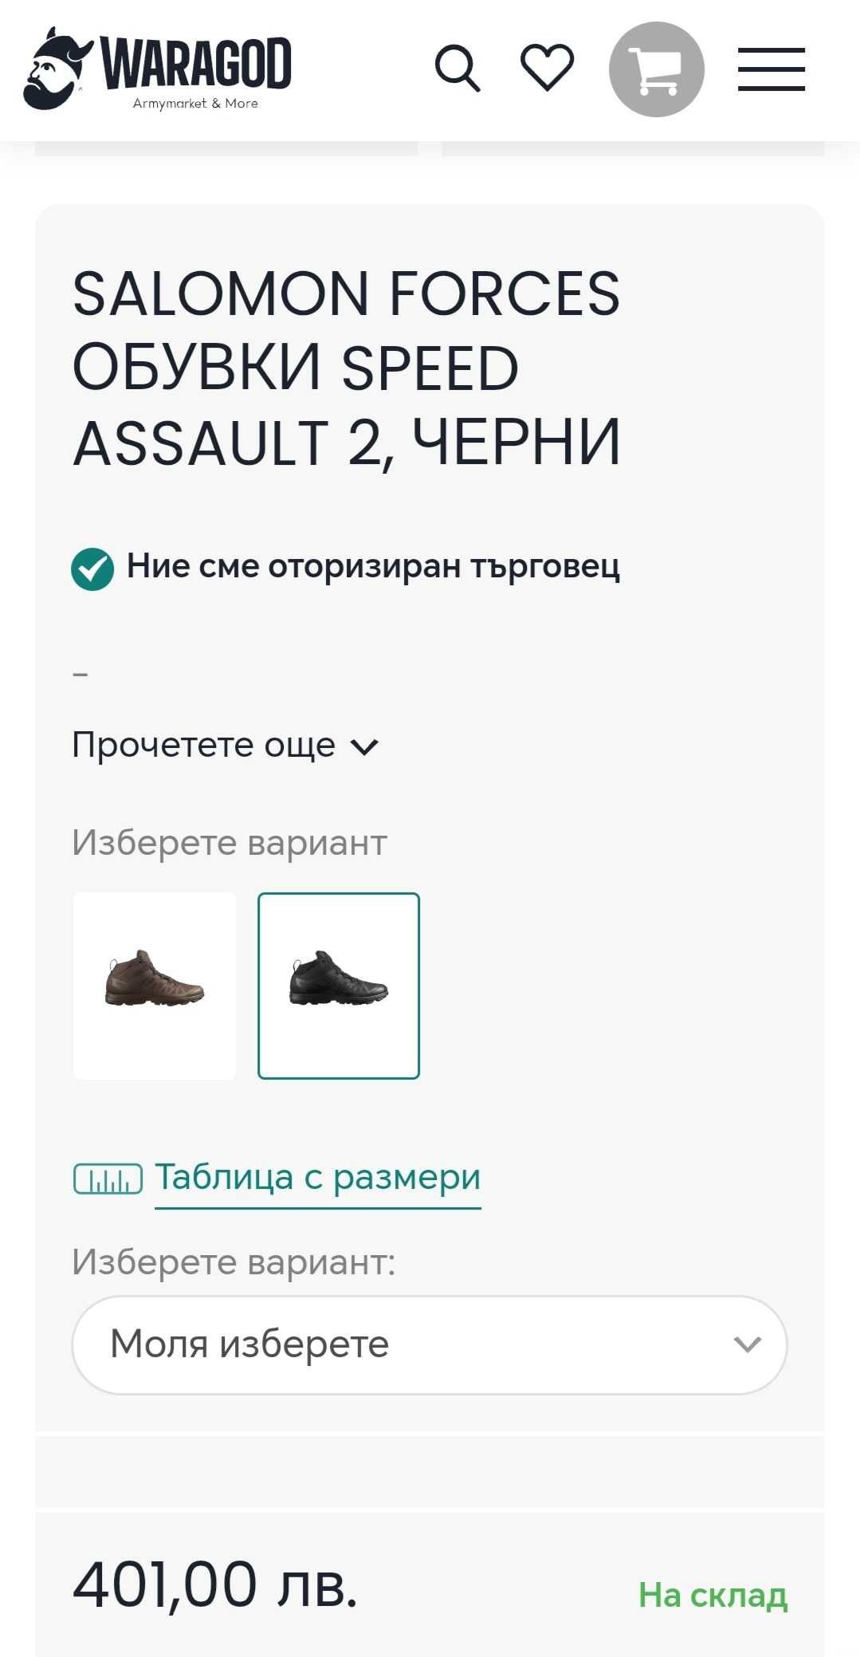Open the search magnifier icon
This screenshot has width=860, height=1657.
click(x=457, y=69)
